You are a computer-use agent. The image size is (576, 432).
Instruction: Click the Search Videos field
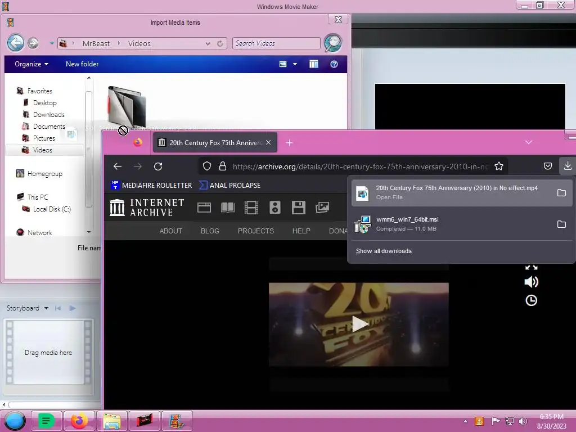coord(276,43)
